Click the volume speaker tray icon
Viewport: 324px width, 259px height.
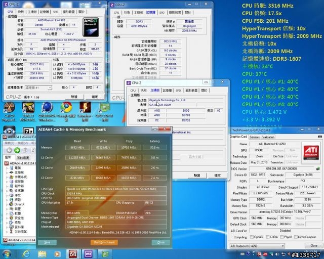pyautogui.click(x=277, y=254)
